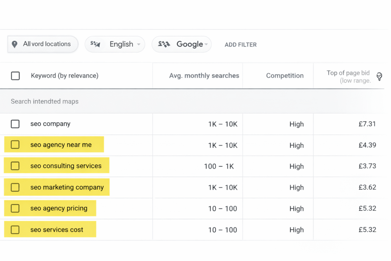Open the English language dropdown
This screenshot has width=391, height=261.
coord(121,44)
